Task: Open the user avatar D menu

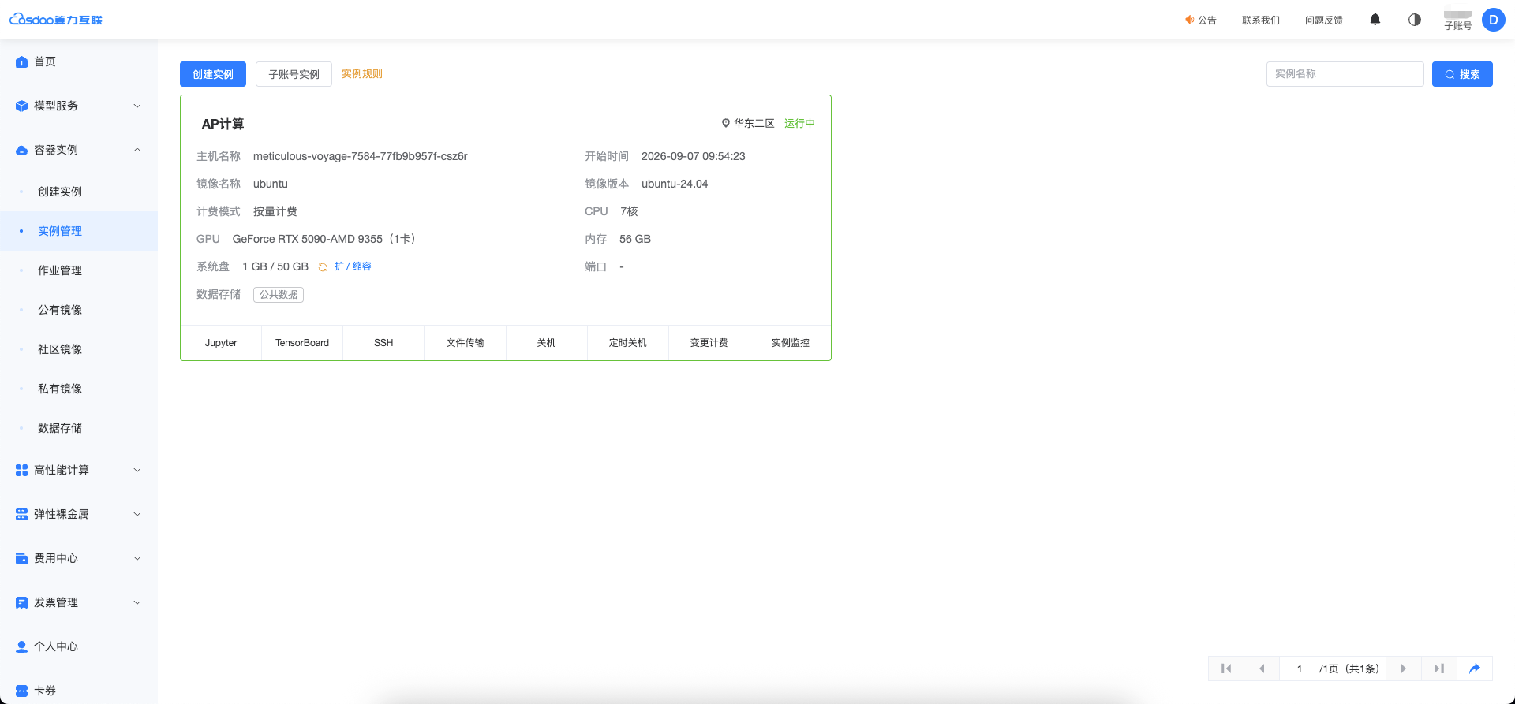Action: click(1493, 20)
